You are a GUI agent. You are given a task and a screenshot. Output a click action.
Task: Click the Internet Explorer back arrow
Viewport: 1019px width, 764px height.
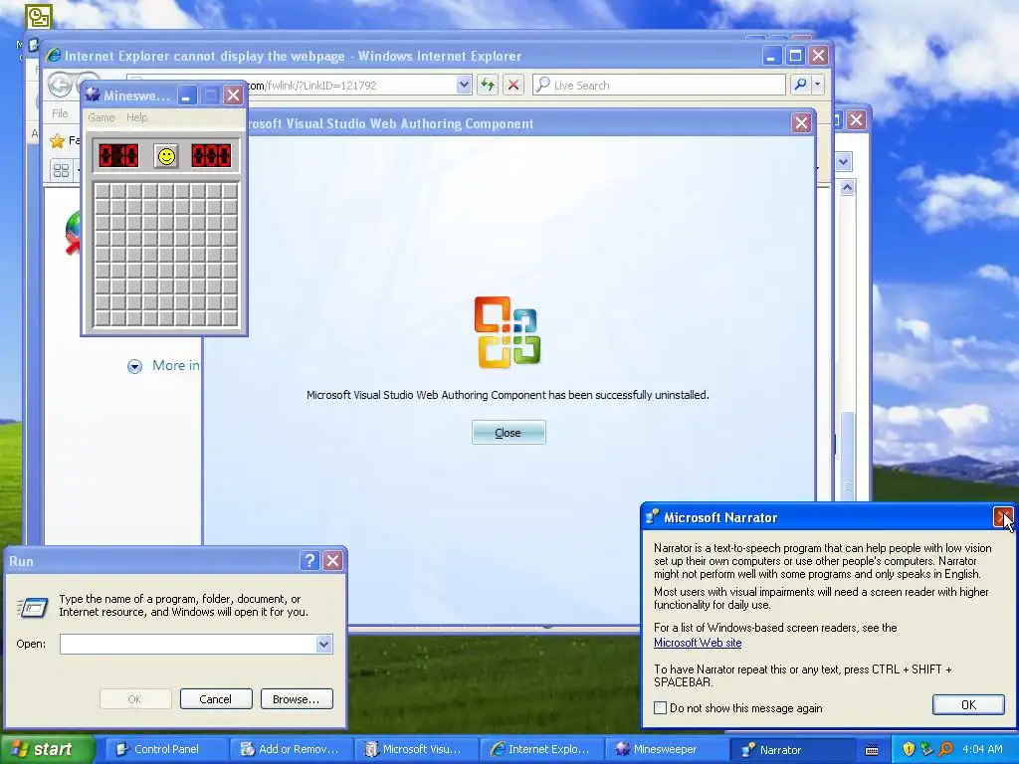pos(60,86)
